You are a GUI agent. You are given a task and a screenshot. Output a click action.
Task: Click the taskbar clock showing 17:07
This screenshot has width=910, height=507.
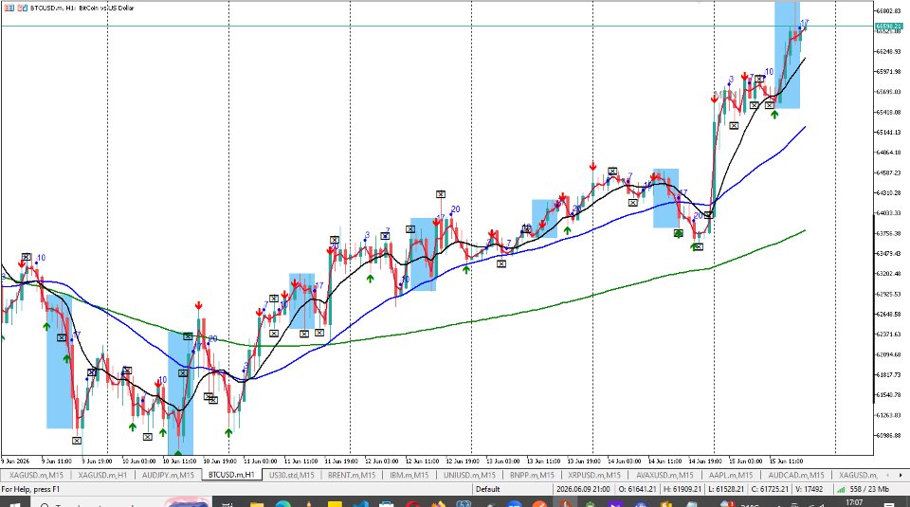[x=854, y=502]
